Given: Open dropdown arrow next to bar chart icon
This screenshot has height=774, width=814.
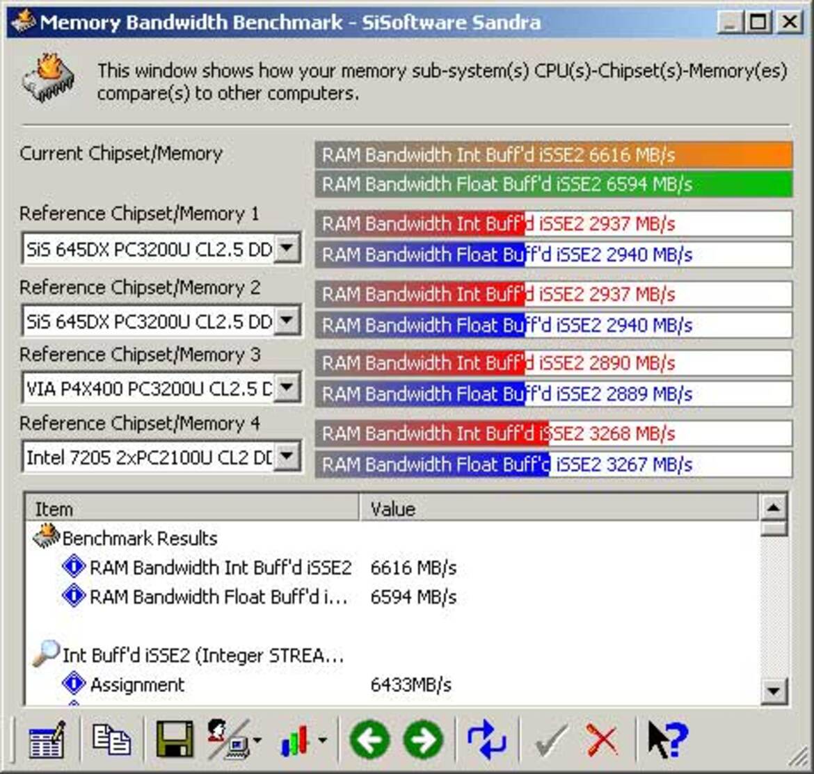Looking at the screenshot, I should point(322,740).
